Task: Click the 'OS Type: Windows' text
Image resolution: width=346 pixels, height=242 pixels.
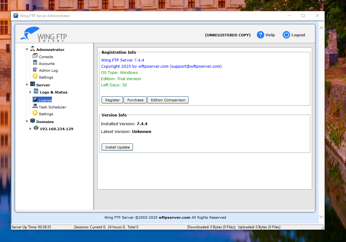Action: [119, 72]
